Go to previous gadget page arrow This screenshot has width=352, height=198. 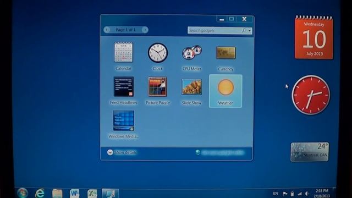[x=107, y=30]
